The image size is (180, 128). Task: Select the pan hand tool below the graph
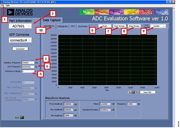137,92
